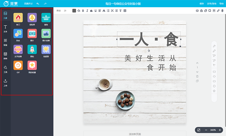This screenshot has height=136, width=226.
Task: Click the link chain icon
Action: click(x=218, y=11)
